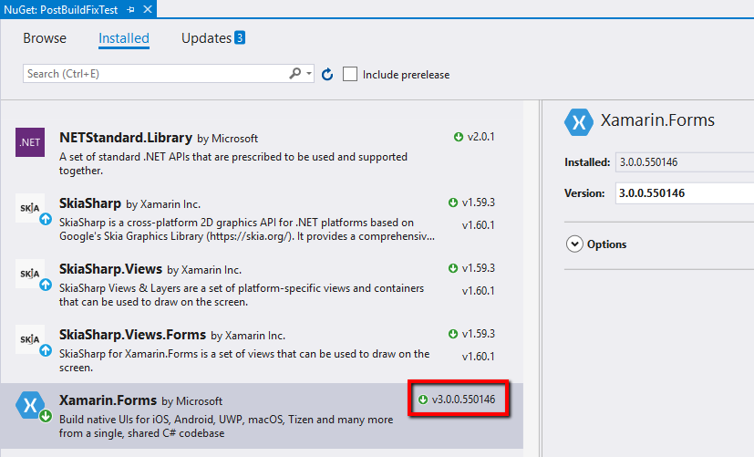
Task: Pin the NuGet document tab
Action: 131,9
